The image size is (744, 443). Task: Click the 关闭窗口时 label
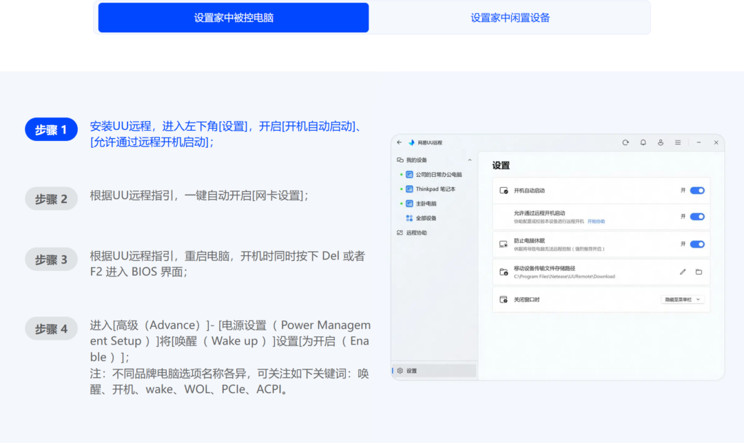[527, 299]
